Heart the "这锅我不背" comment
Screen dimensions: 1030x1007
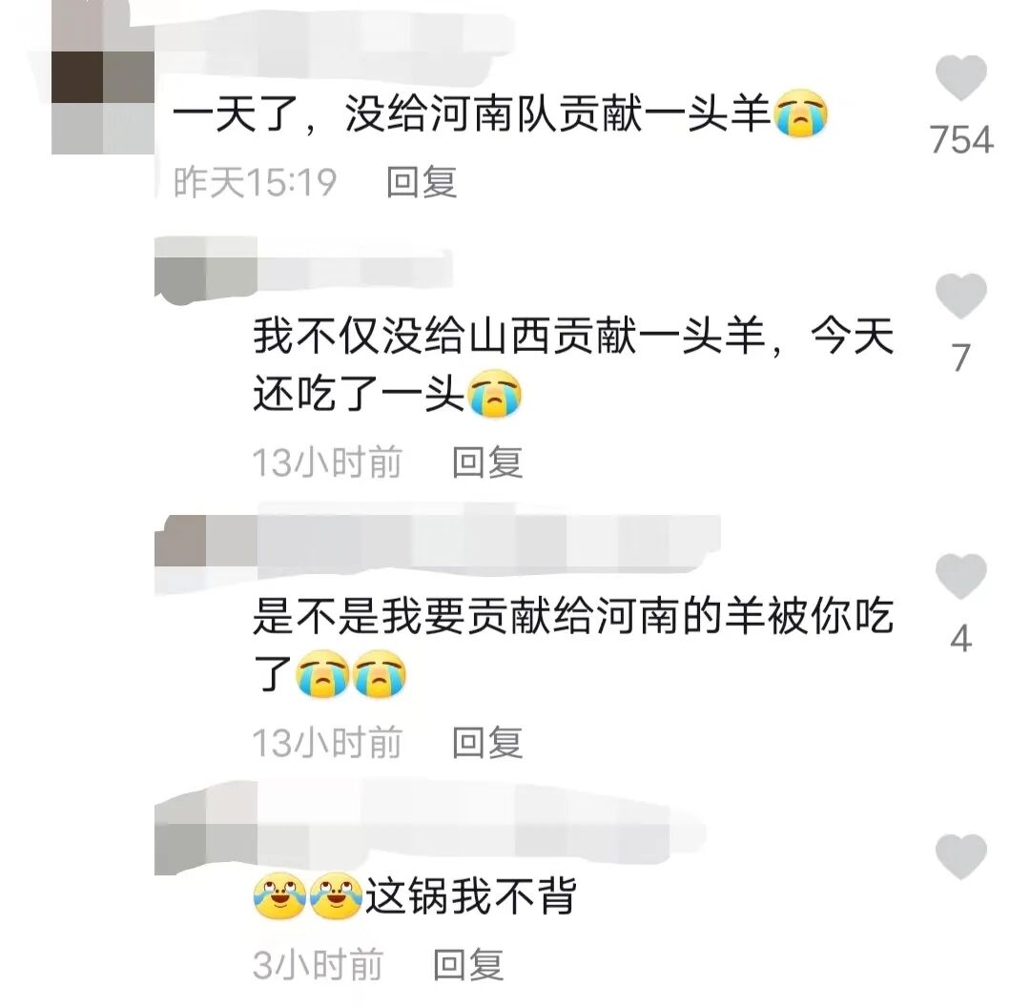click(960, 856)
